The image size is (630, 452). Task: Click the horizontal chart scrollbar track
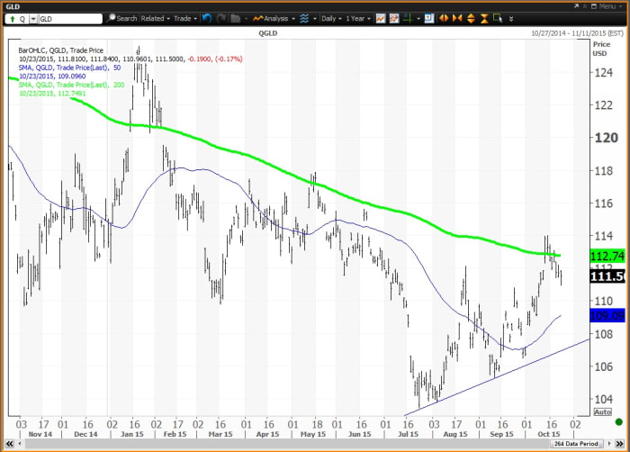(270, 445)
